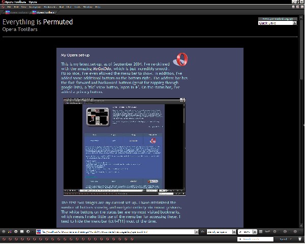Expand the small arrow next to the reload-style icon

pos(32,232)
